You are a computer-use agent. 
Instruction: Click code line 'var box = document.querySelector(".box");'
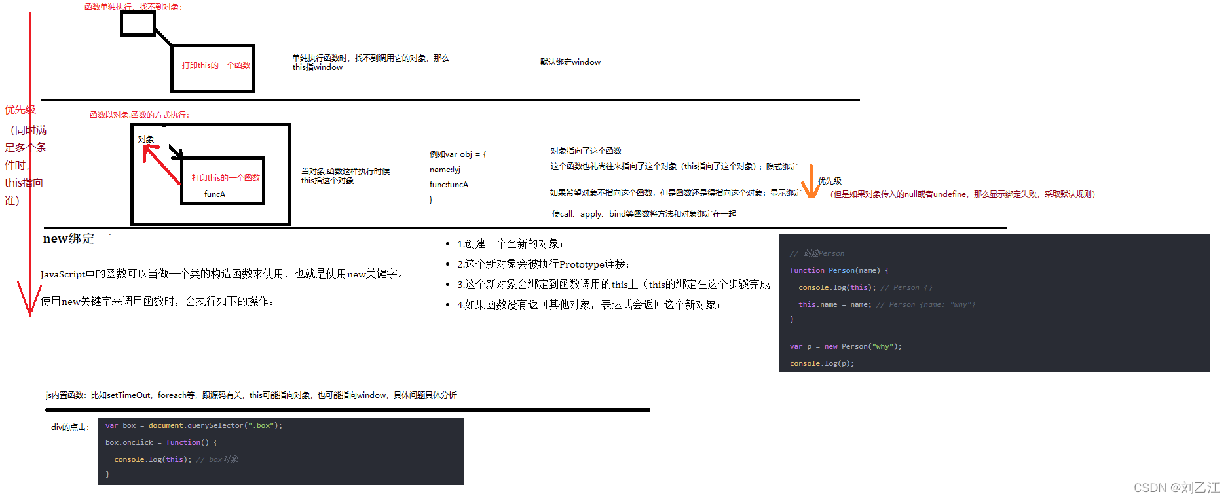tap(194, 426)
